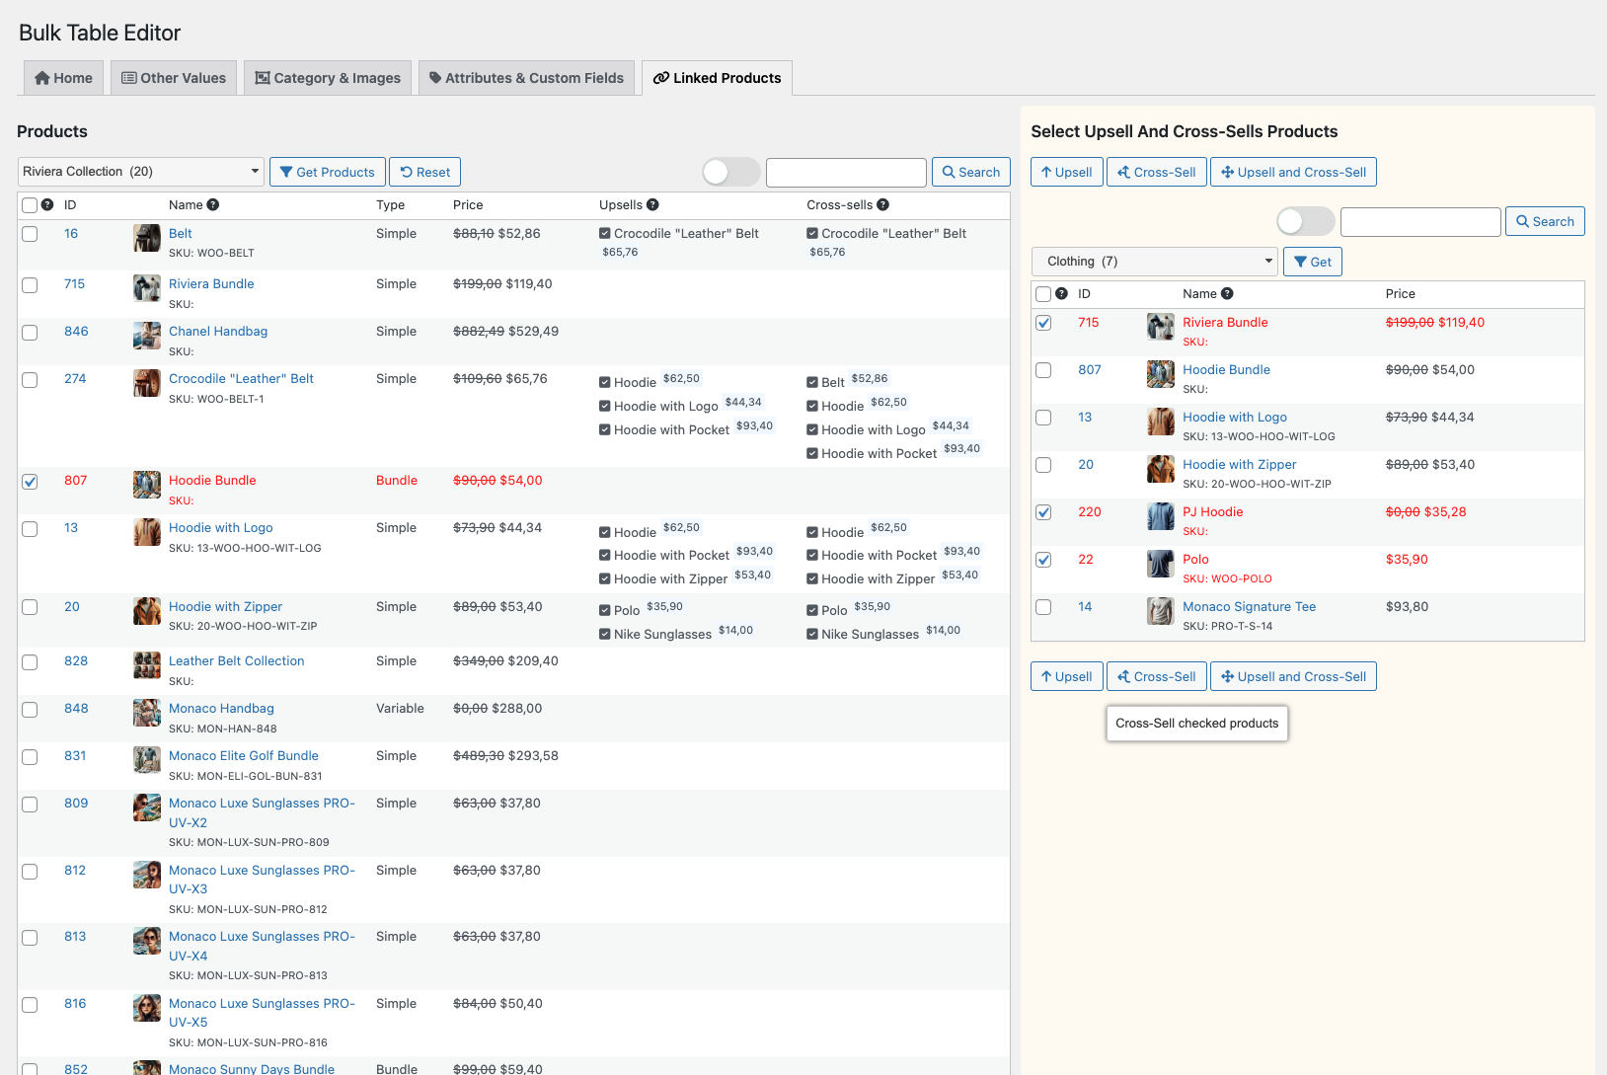This screenshot has height=1075, width=1607.
Task: Open the Riviera Collection dropdown
Action: (x=139, y=171)
